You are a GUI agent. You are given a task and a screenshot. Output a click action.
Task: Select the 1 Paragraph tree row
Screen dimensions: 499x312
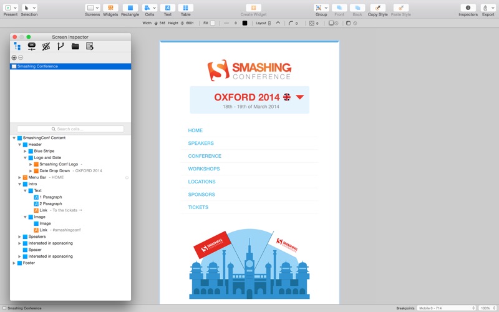click(70, 197)
